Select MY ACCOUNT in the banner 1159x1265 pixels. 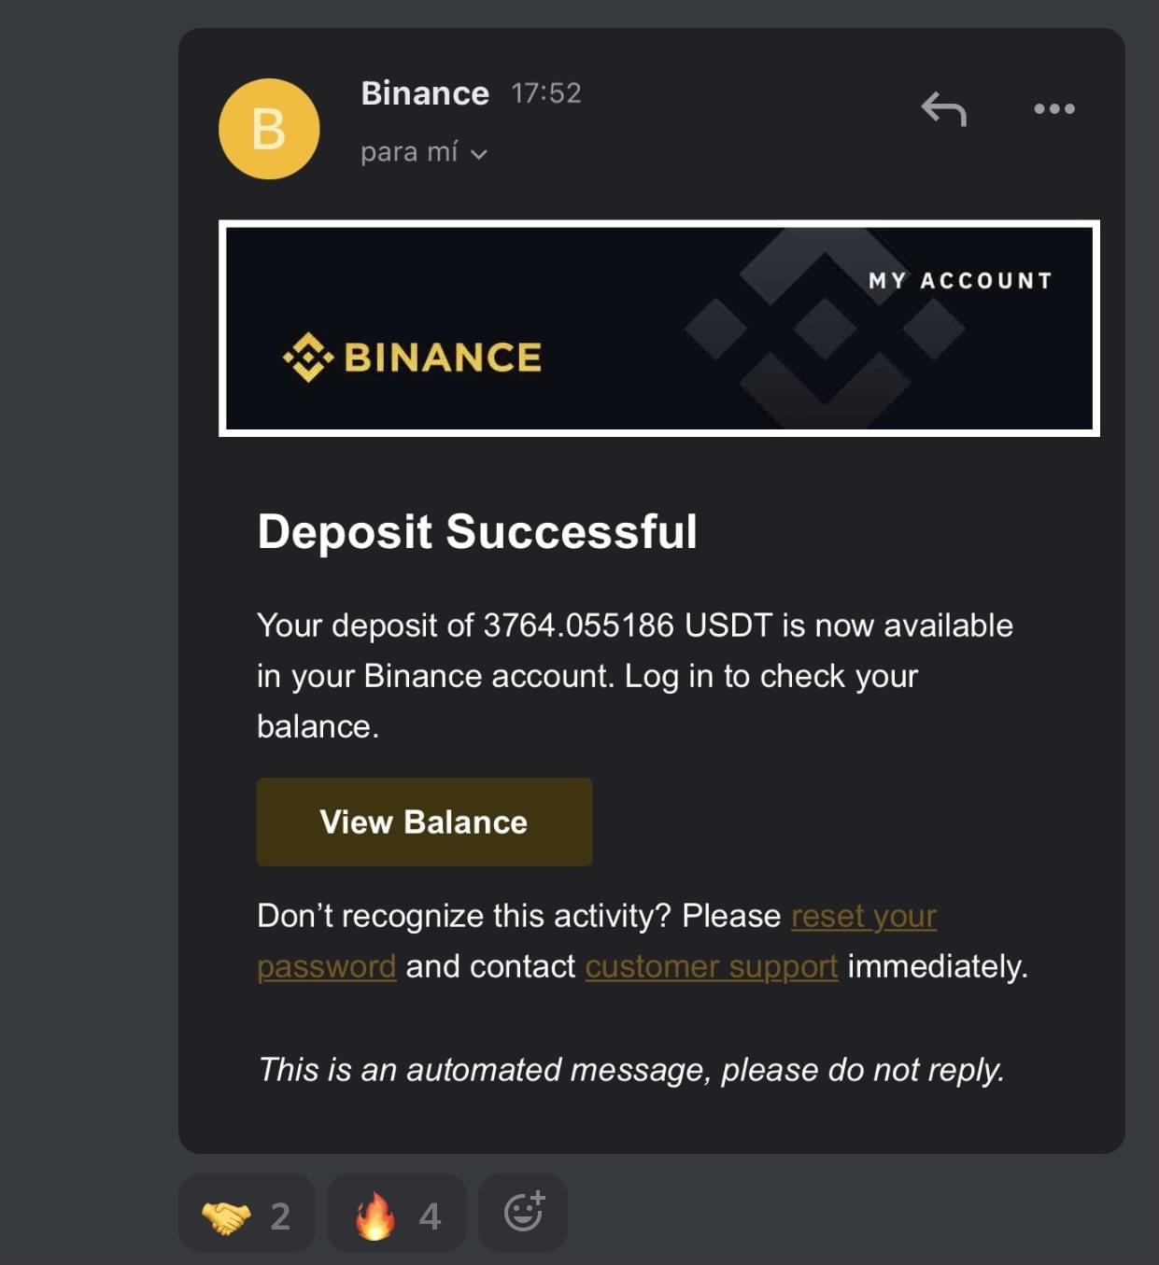pyautogui.click(x=960, y=281)
